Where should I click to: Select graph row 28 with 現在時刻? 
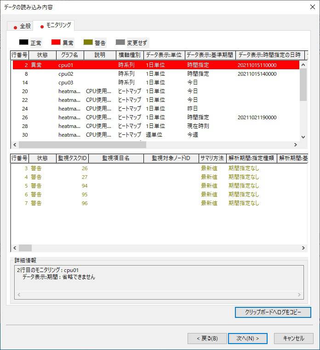(x=156, y=126)
